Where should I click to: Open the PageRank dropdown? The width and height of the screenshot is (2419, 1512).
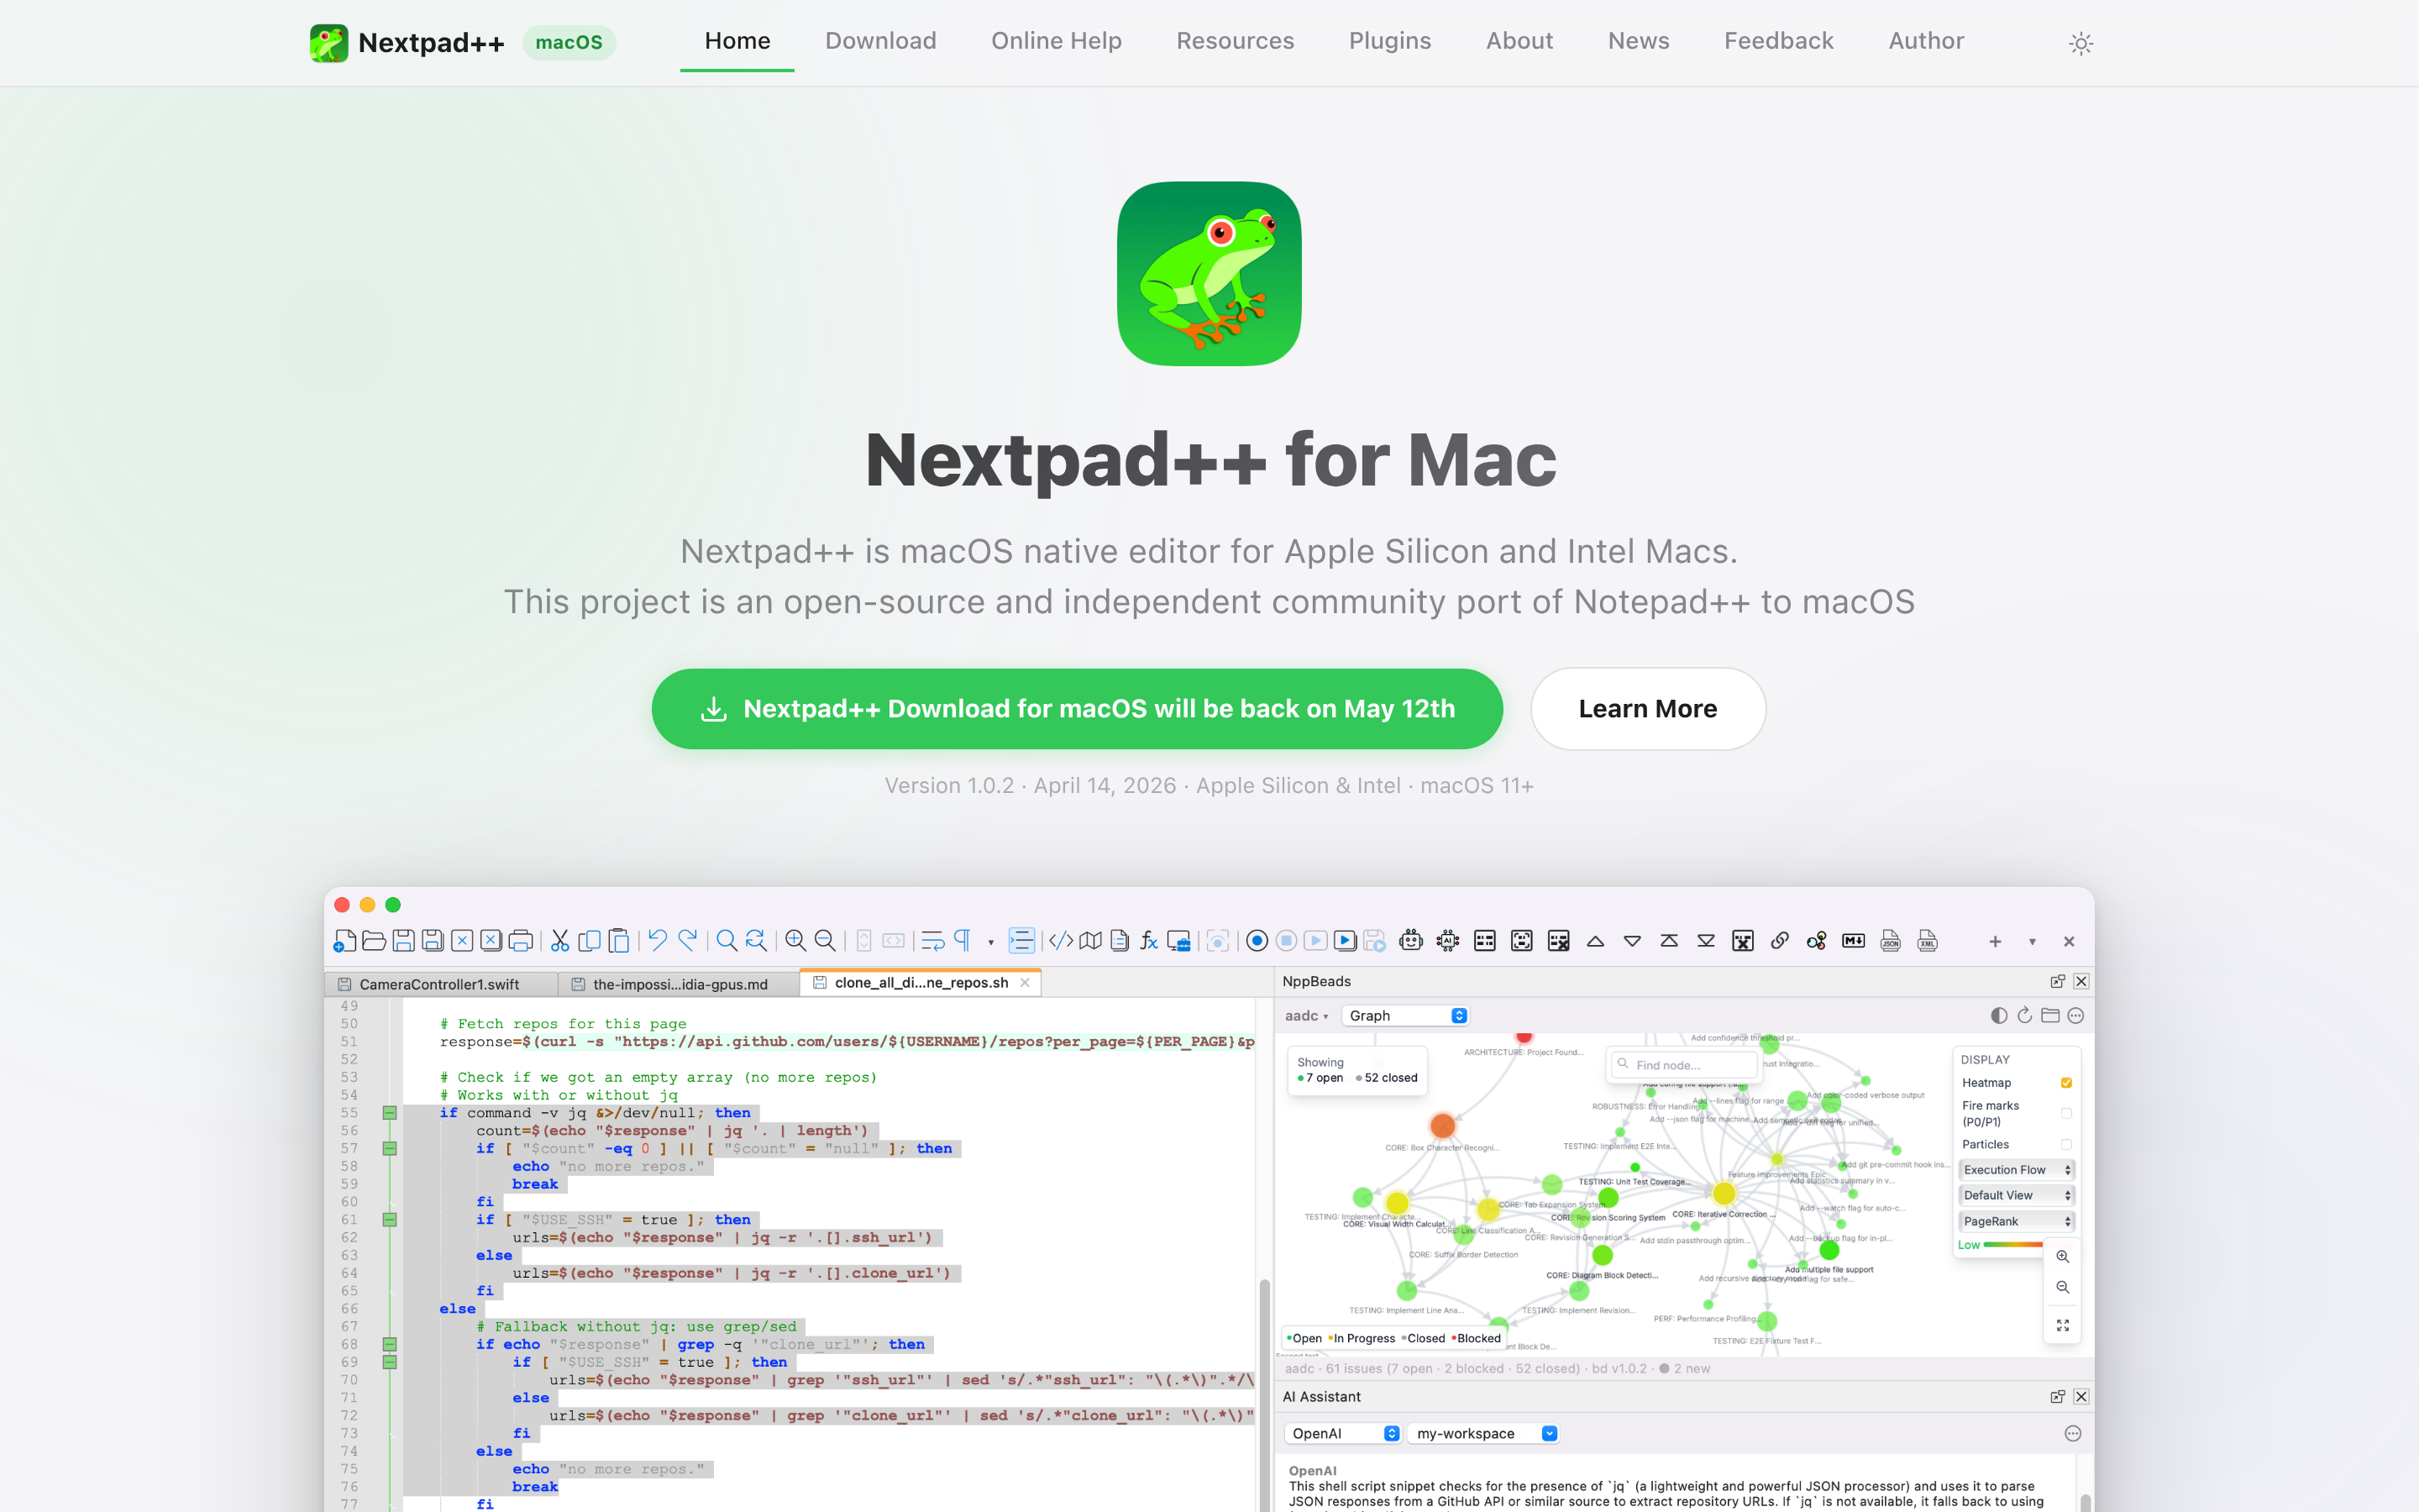2016,1221
